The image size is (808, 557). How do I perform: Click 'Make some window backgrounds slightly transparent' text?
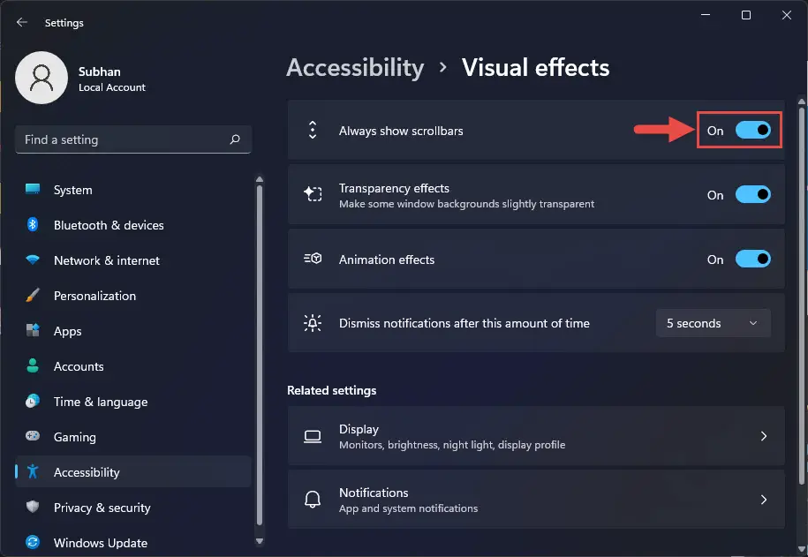click(x=466, y=204)
